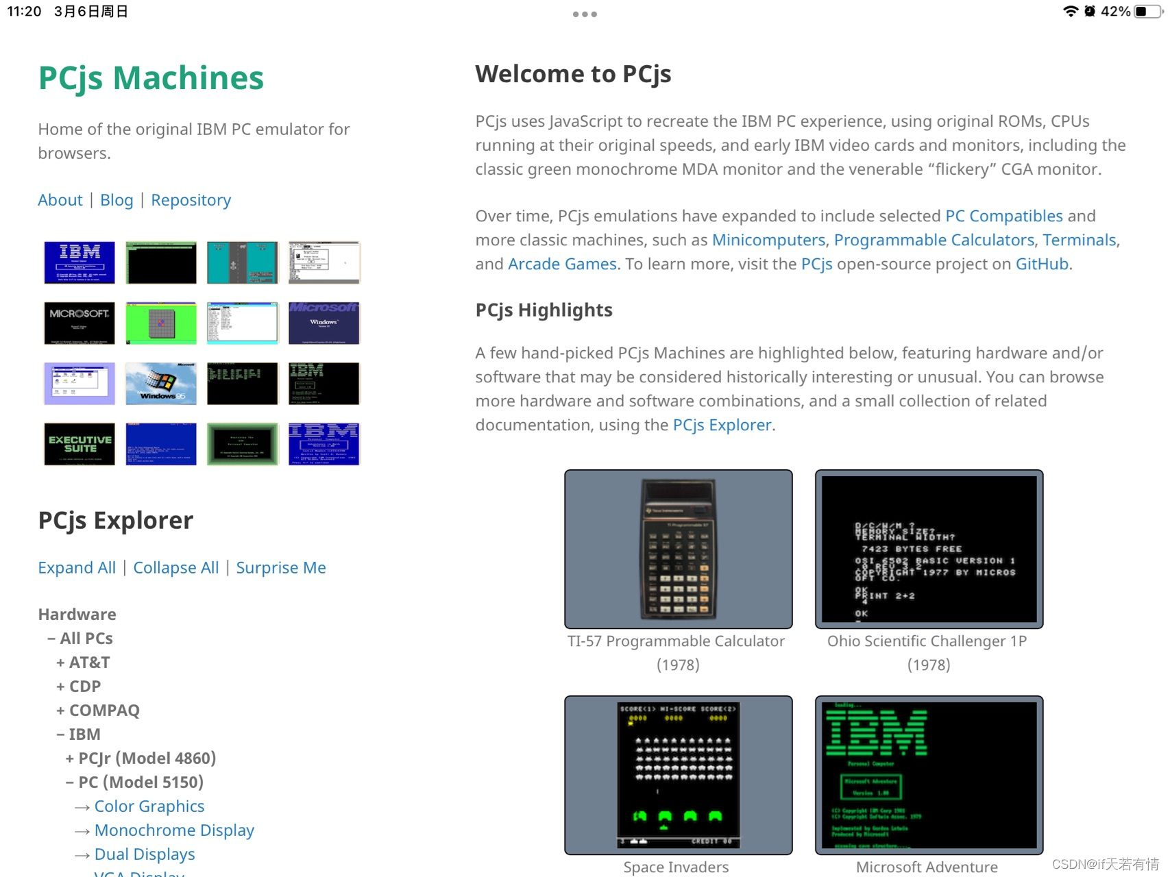The height and width of the screenshot is (877, 1170).
Task: Tap the battery indicator icon
Action: click(x=1149, y=11)
